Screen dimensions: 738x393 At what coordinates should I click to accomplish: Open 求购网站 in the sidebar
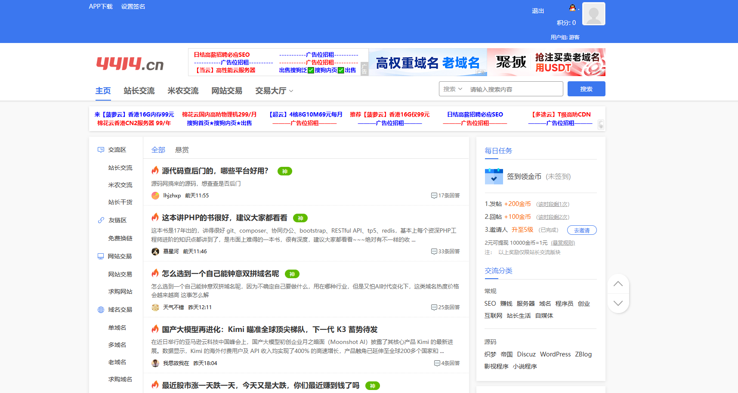[x=120, y=292]
